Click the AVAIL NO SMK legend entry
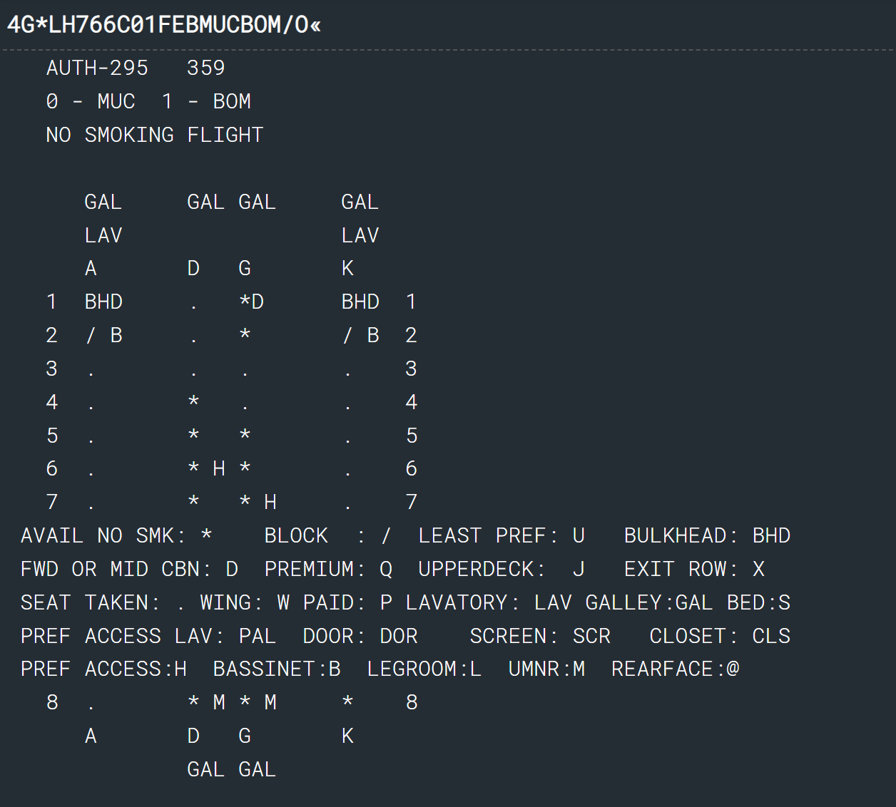The image size is (896, 807). (x=116, y=535)
